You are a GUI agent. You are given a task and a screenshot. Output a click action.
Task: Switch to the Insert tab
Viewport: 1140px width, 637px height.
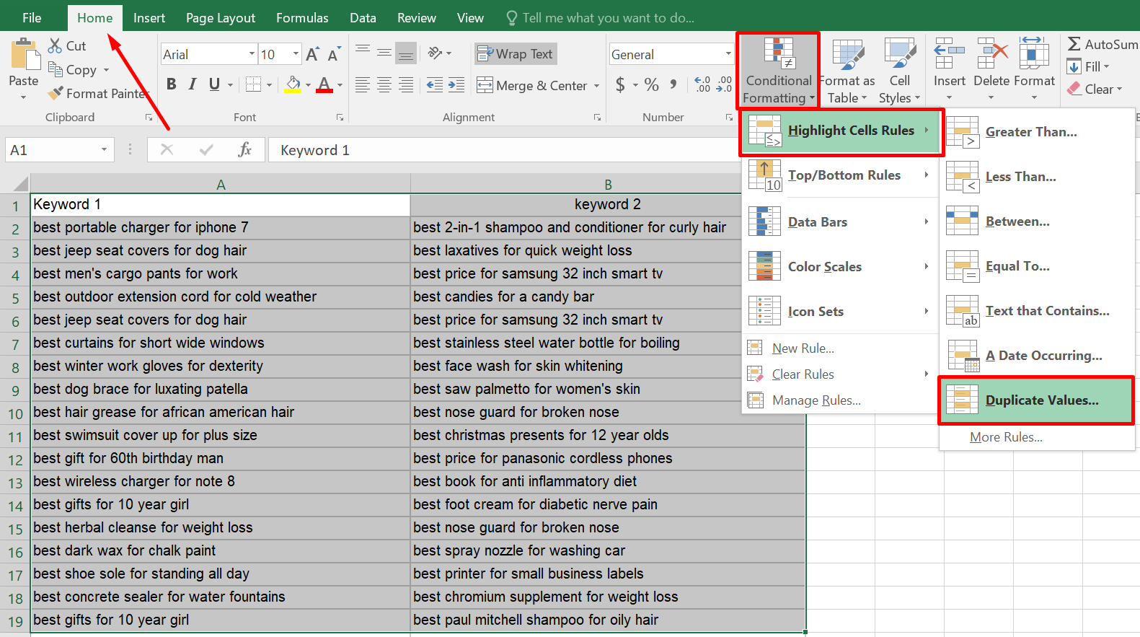tap(149, 17)
